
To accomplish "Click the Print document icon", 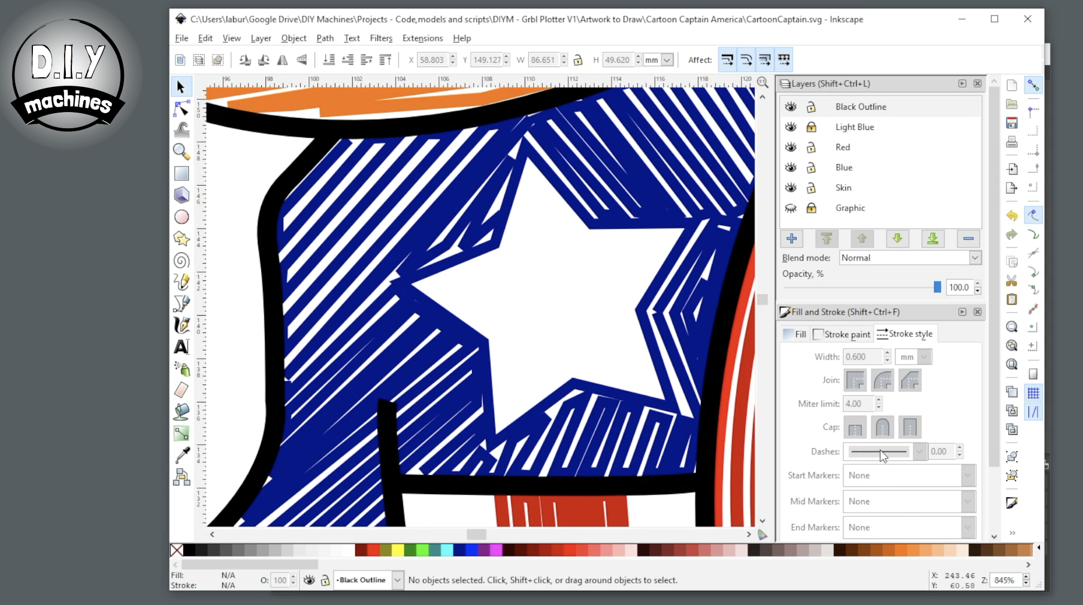I will coord(1012,142).
